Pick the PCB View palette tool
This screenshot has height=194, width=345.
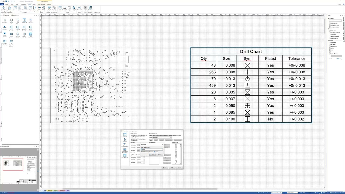(31, 21)
